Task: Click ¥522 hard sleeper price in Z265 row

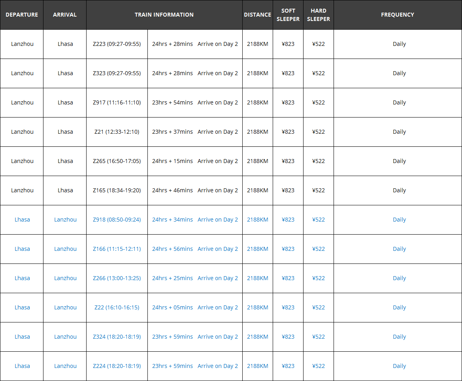Action: click(319, 161)
